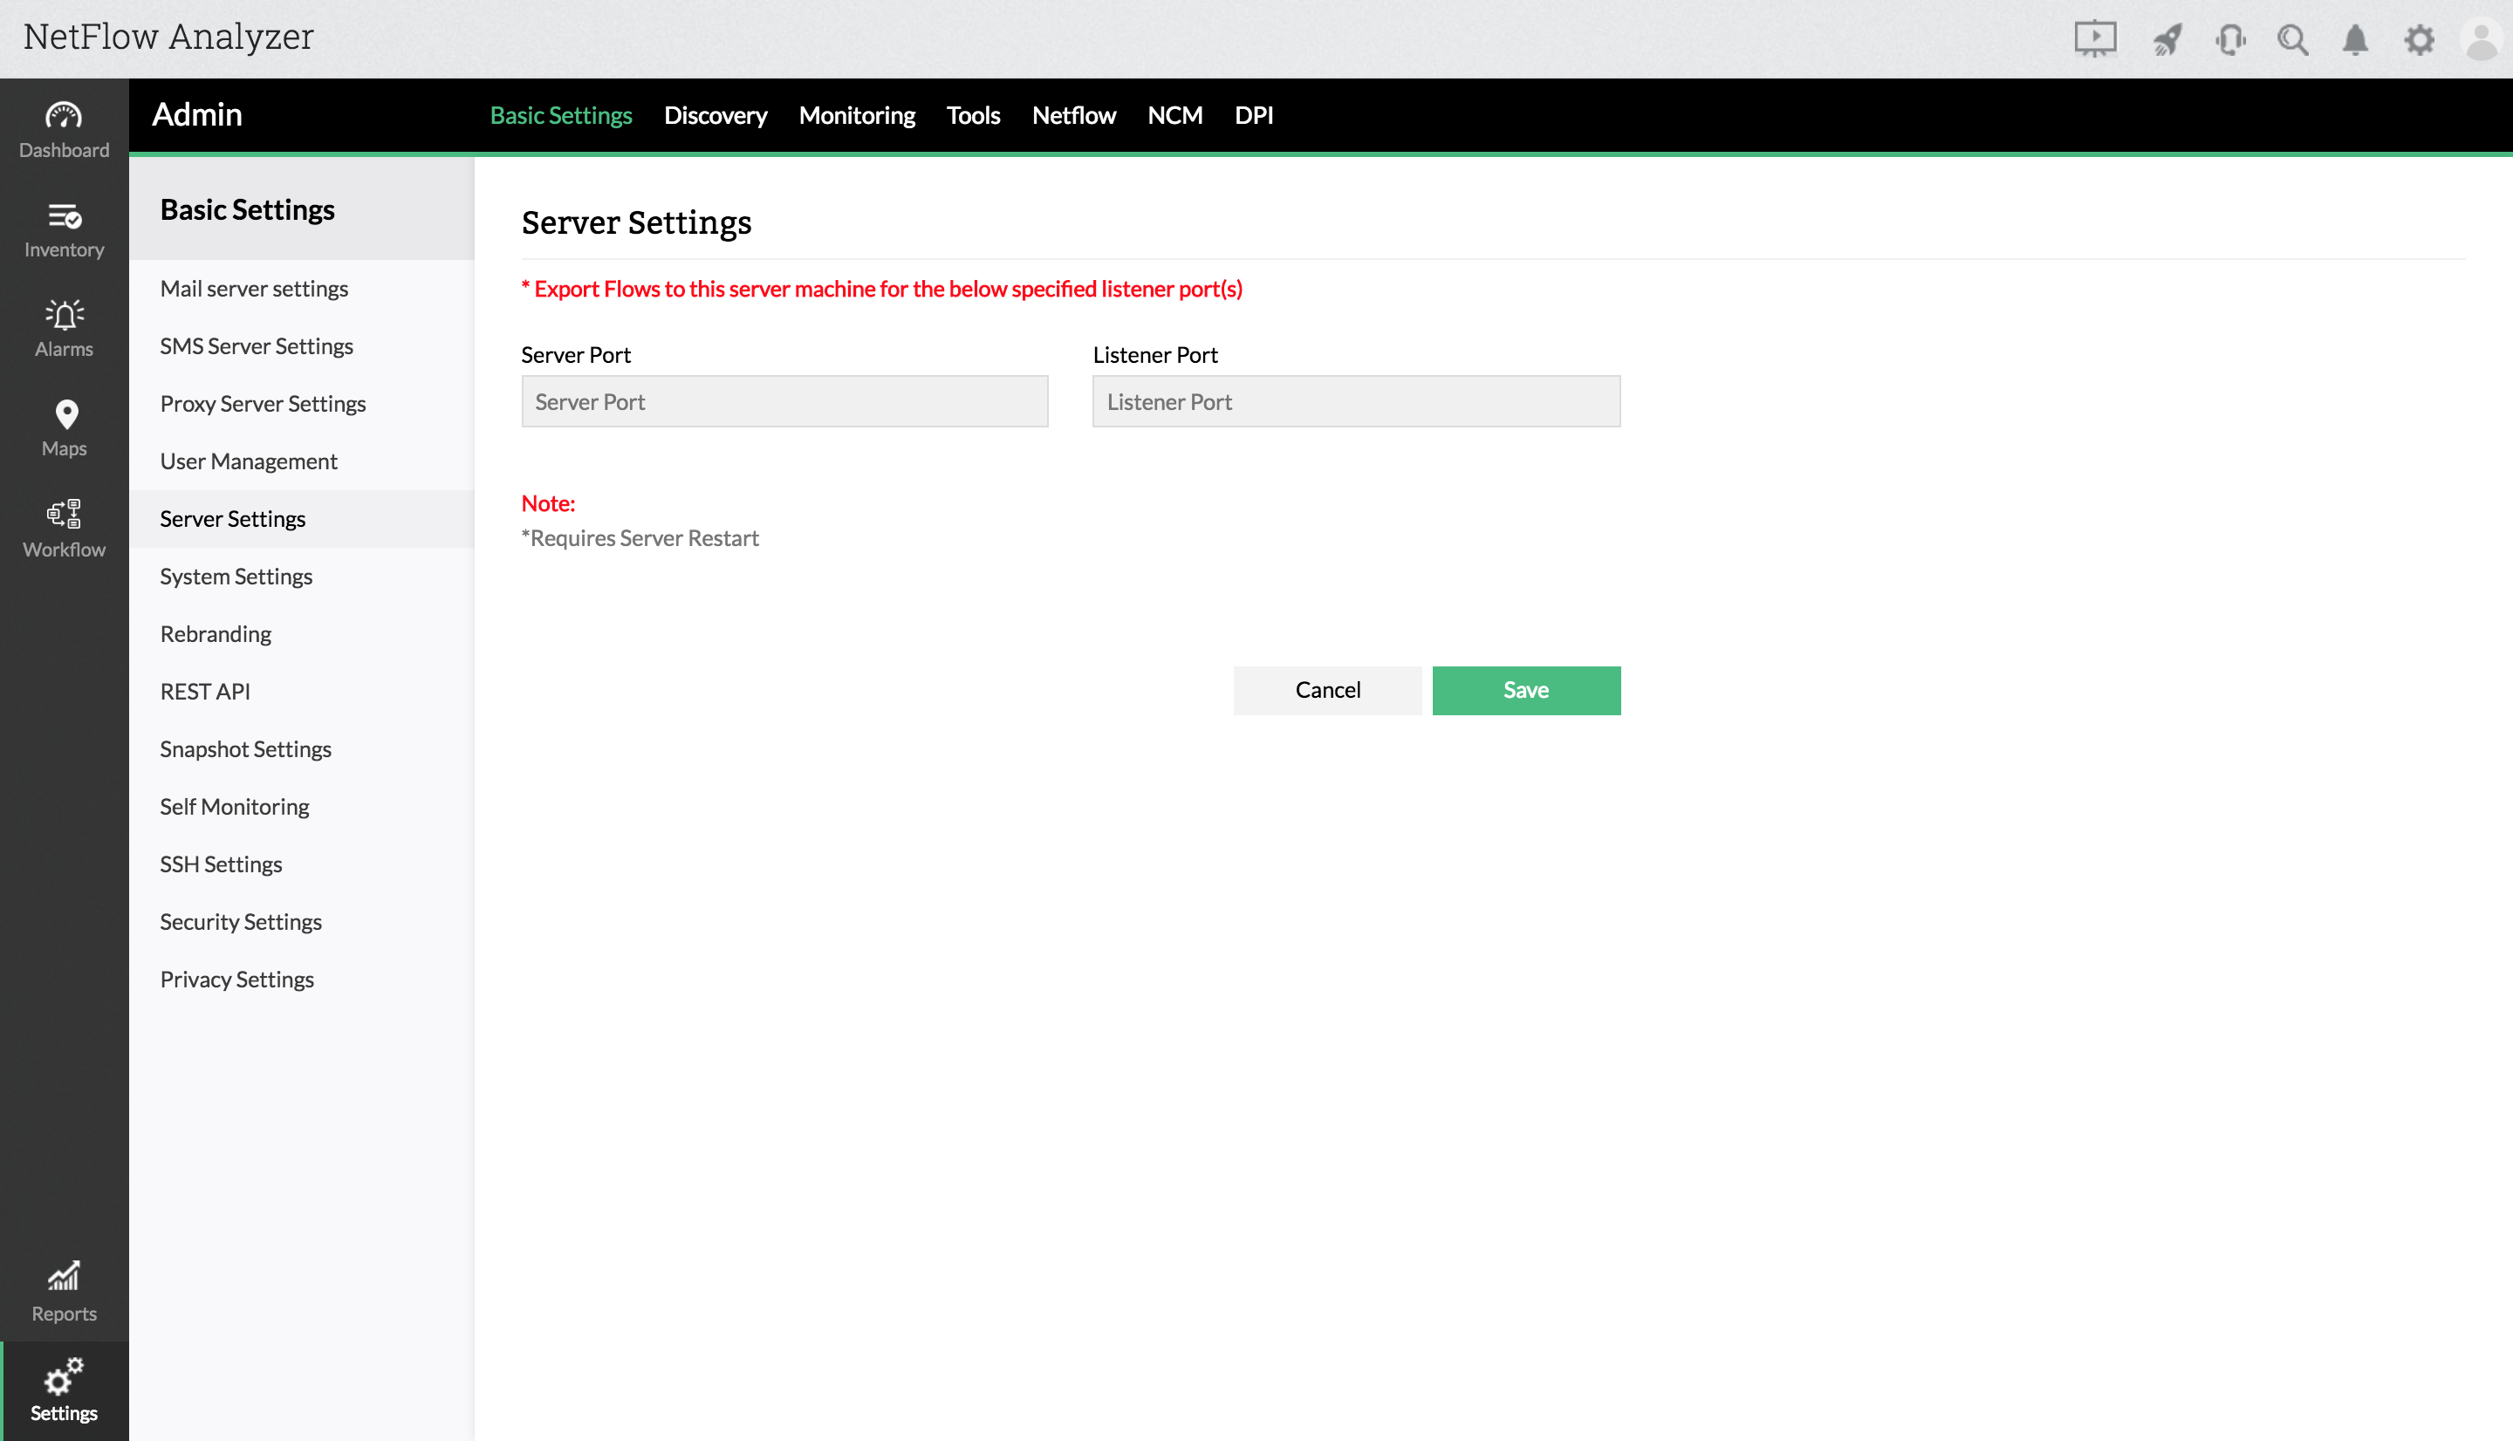The image size is (2513, 1441).
Task: Open the Maps view
Action: coord(64,427)
